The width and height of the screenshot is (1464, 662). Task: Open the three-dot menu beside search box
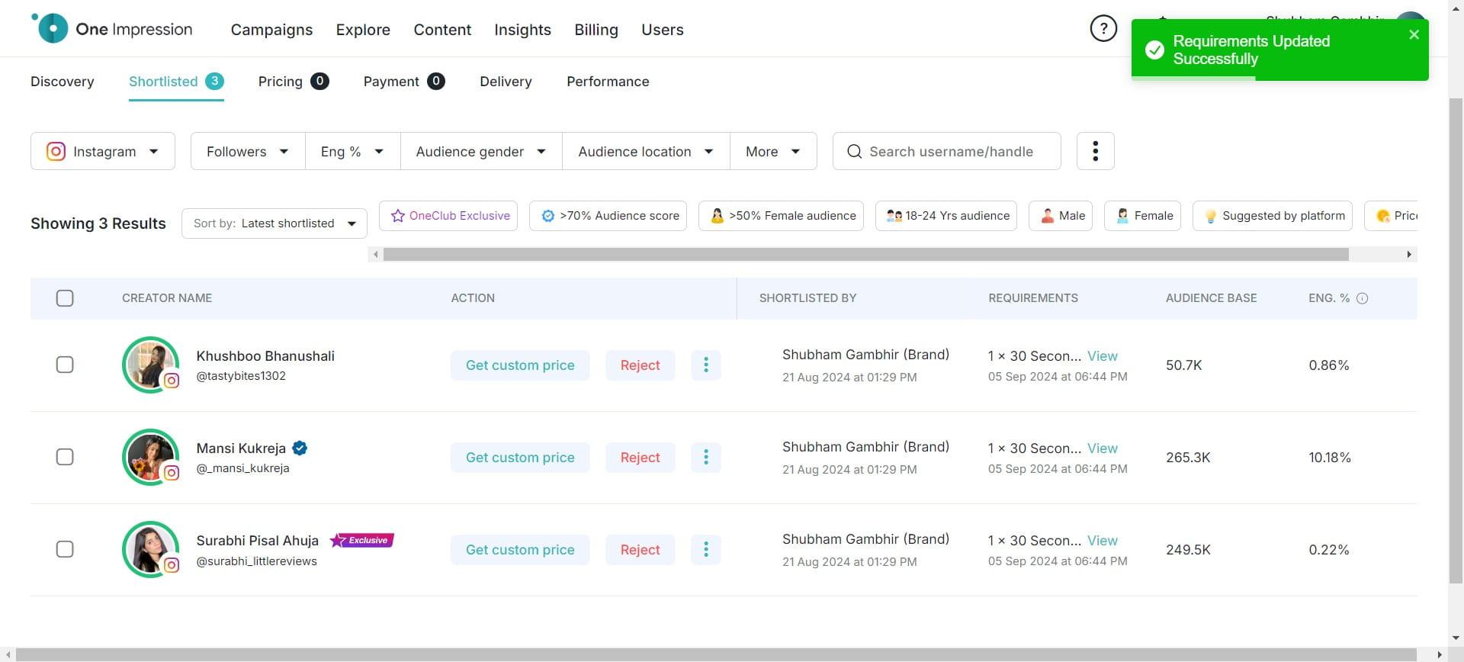click(1095, 151)
